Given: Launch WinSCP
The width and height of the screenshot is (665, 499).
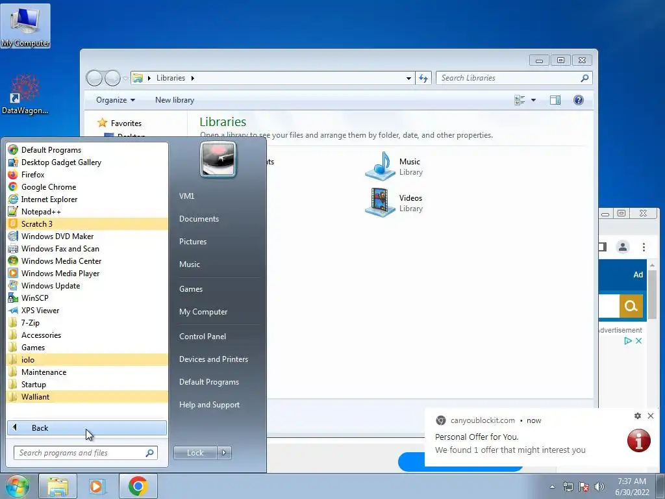Looking at the screenshot, I should coord(87,298).
